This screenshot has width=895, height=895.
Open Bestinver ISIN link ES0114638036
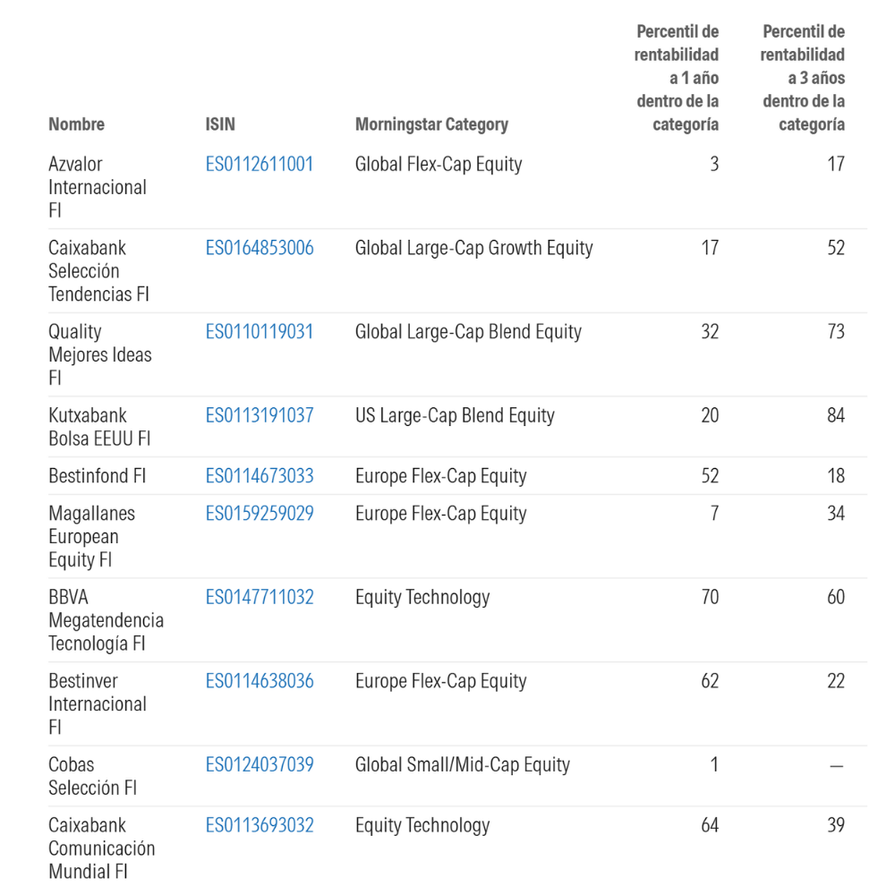pyautogui.click(x=260, y=681)
